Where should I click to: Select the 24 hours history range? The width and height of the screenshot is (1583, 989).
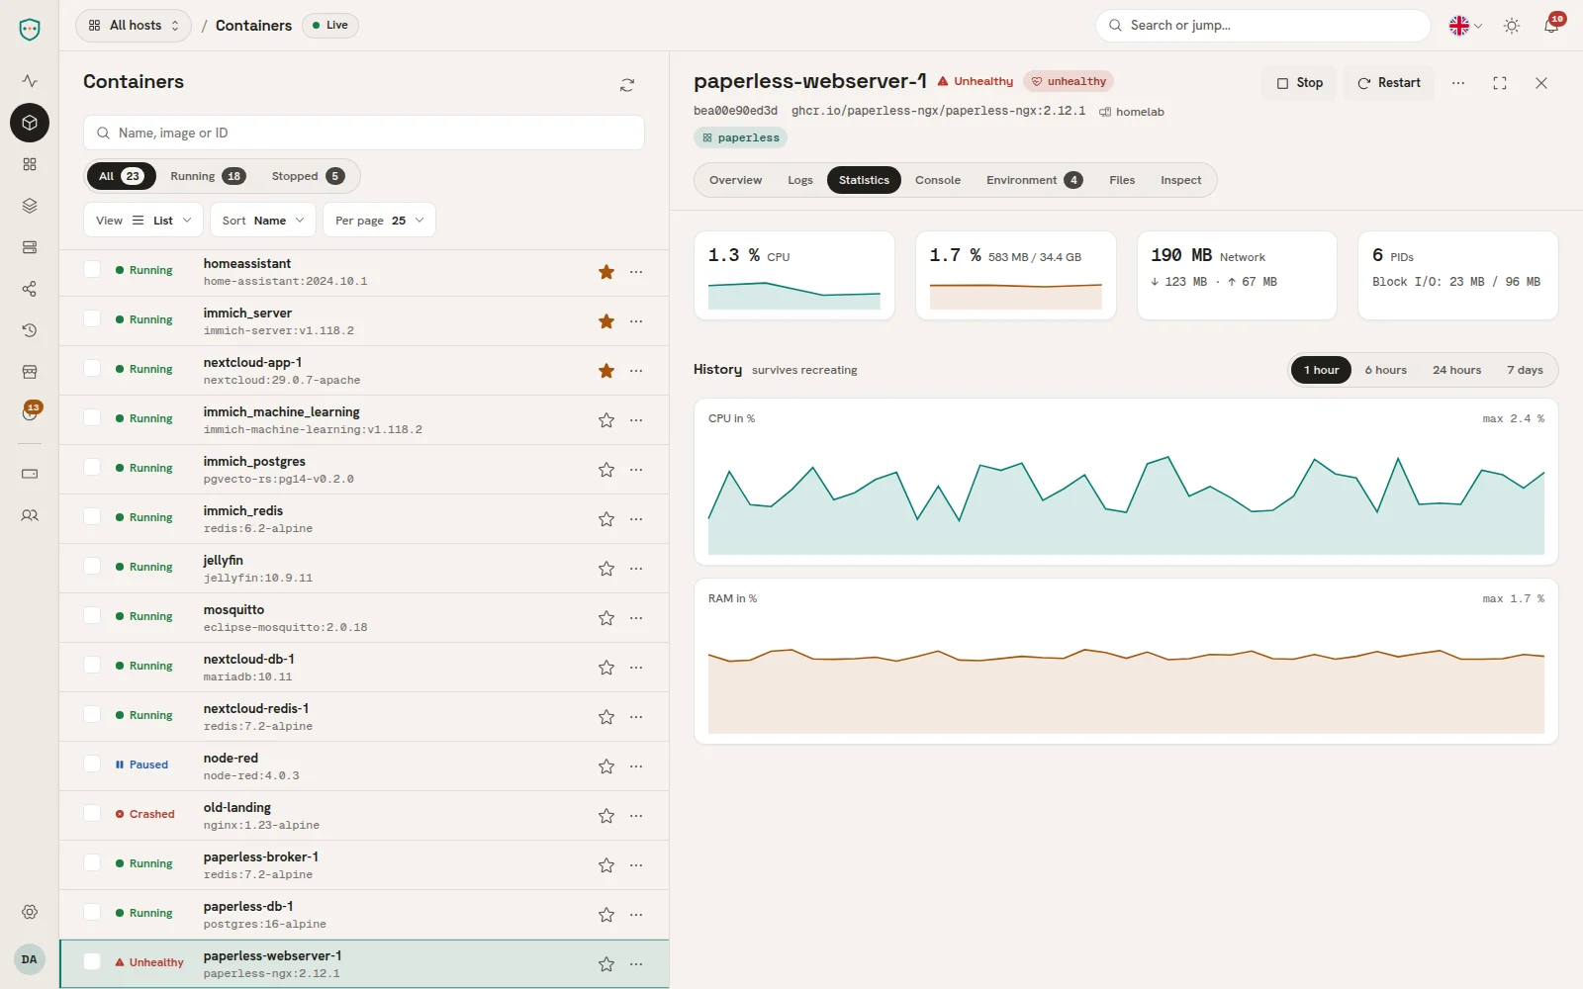(1456, 370)
